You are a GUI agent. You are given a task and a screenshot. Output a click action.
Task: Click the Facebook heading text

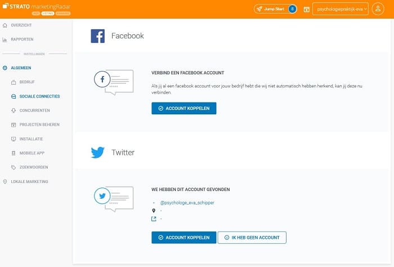[x=128, y=35]
